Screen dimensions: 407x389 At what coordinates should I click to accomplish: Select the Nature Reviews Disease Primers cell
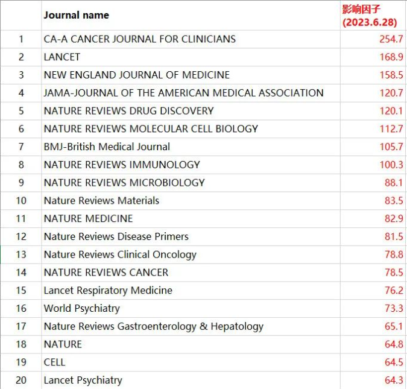pos(191,236)
